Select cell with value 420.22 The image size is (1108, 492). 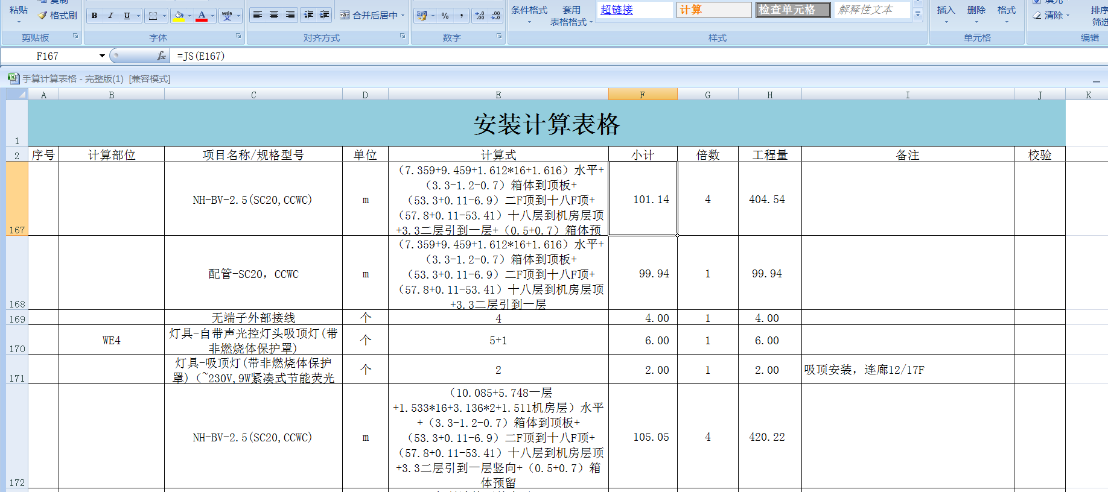770,437
